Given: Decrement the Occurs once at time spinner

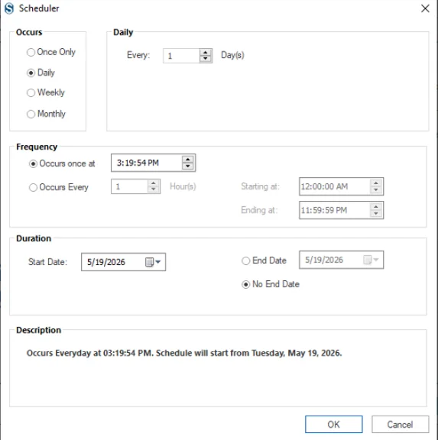Looking at the screenshot, I should 187,167.
